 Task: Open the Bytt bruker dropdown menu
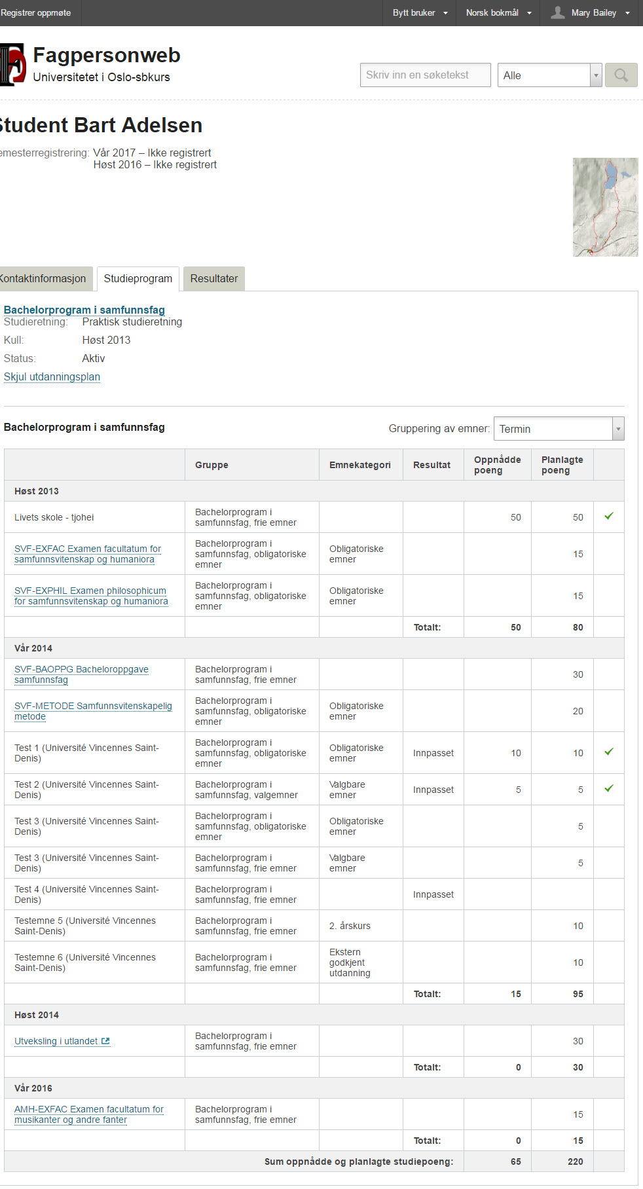420,12
